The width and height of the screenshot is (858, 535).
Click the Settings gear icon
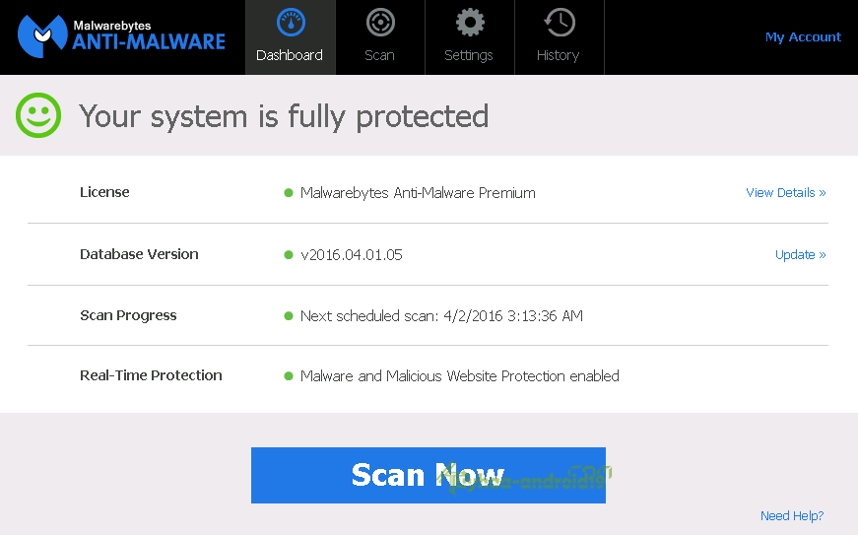(470, 23)
